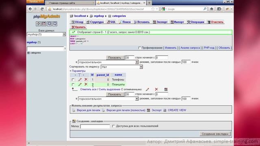Viewport: 260px width, 146px height.
Task: Open the SQL tab
Action: [111, 22]
